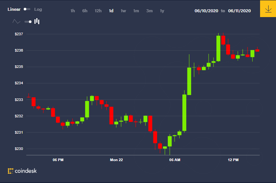Click the $232 price axis label

[x=19, y=116]
